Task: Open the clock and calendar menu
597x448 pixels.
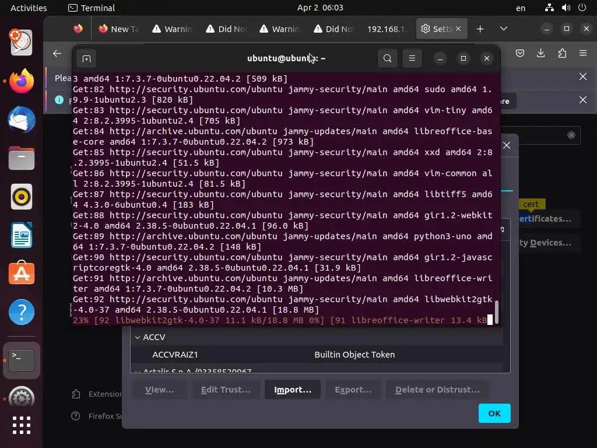Action: click(x=320, y=8)
